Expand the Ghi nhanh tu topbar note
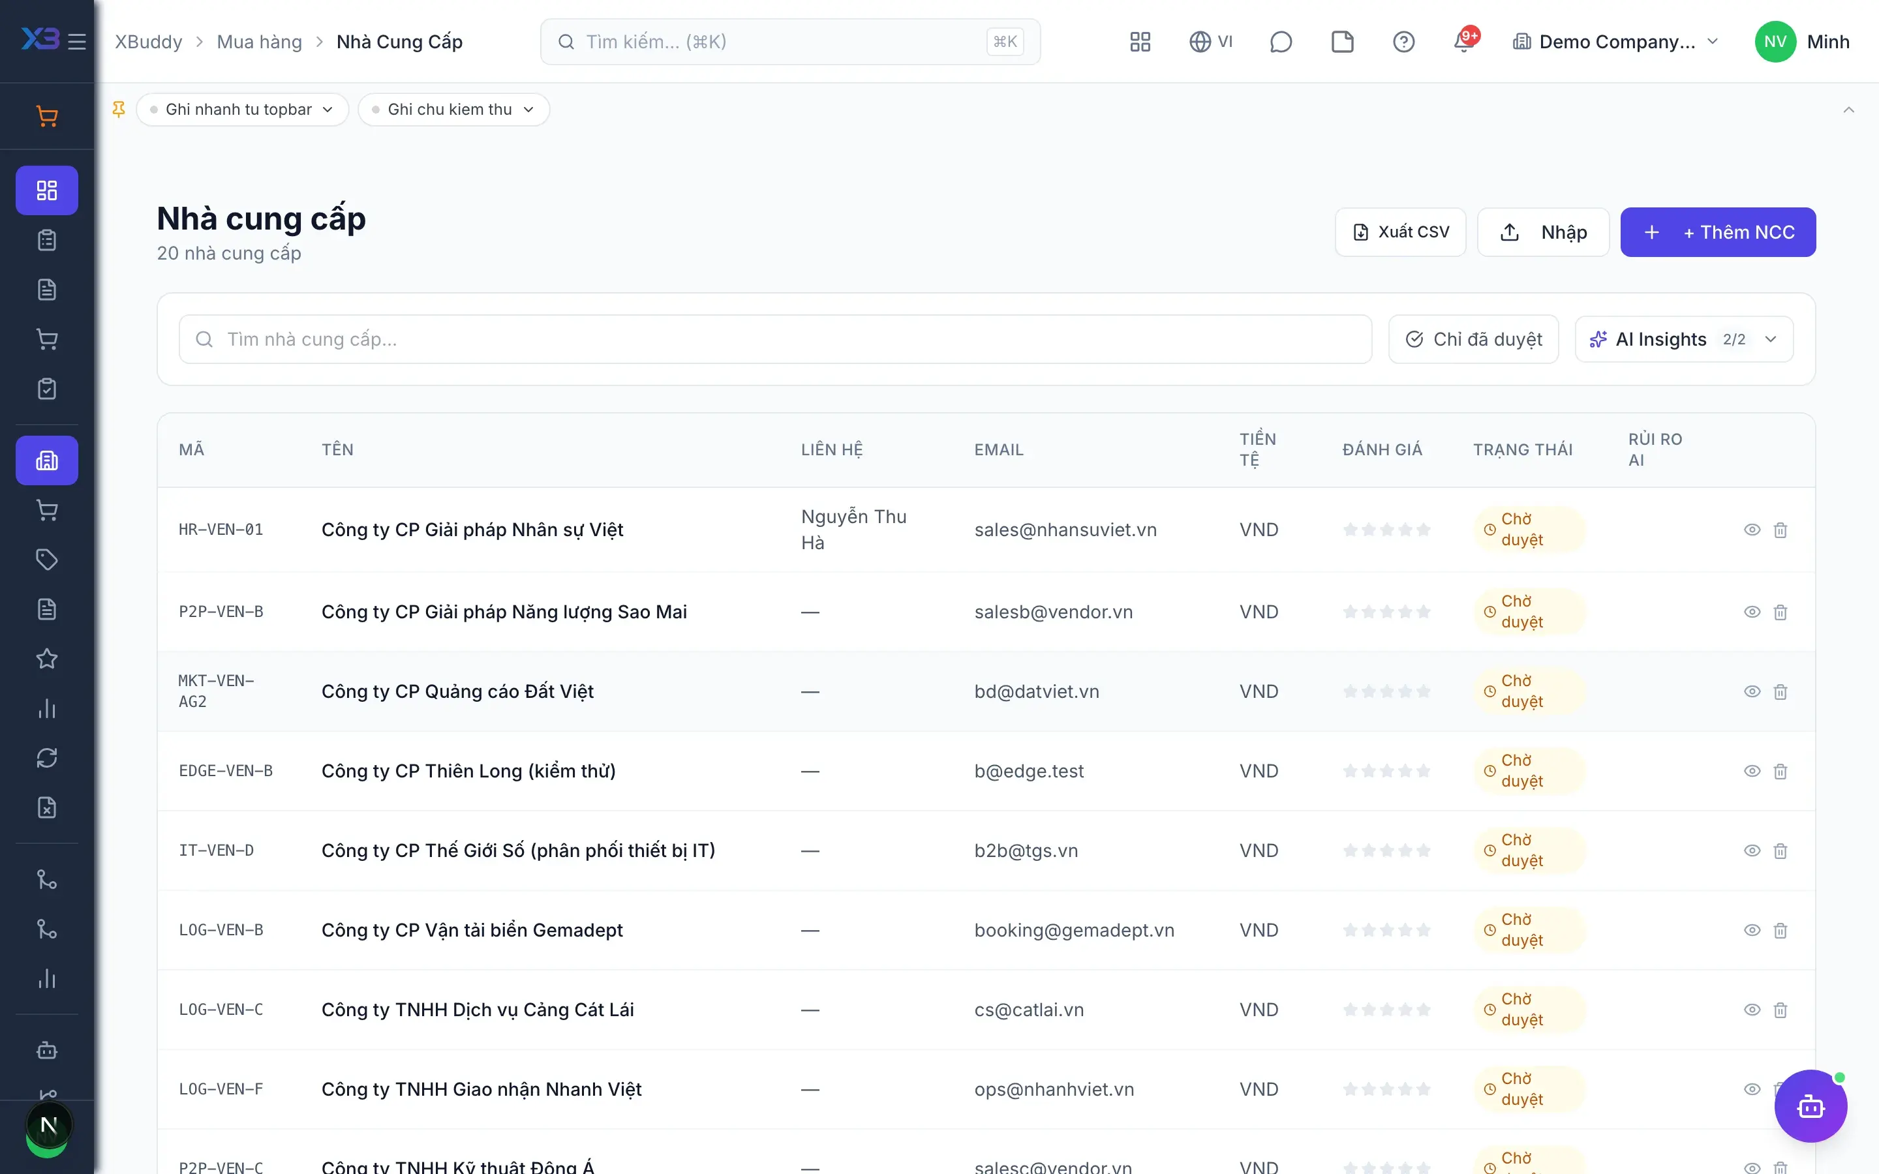Viewport: 1879px width, 1174px height. [242, 110]
